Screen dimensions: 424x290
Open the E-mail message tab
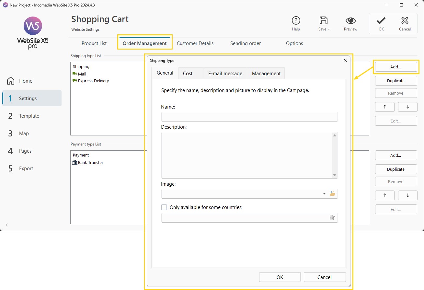point(225,73)
